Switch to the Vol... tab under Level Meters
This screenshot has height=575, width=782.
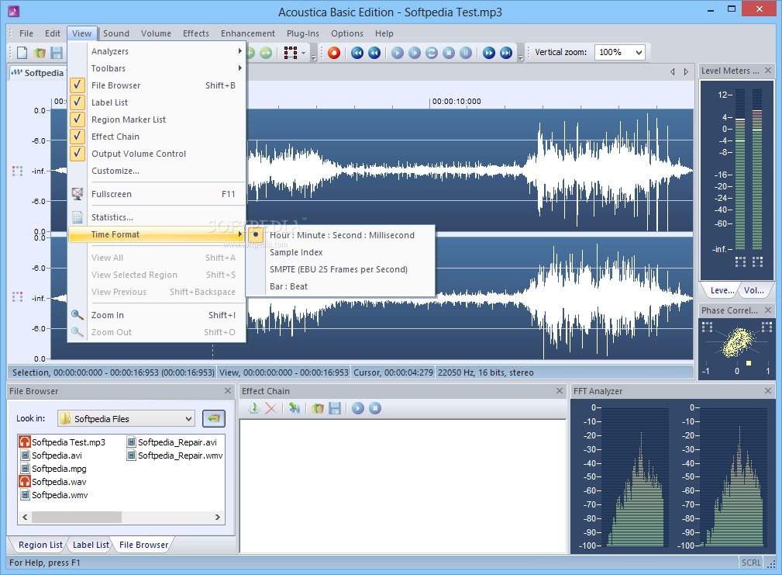tap(753, 290)
